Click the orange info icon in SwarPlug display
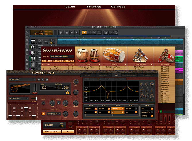This screenshot has width=192, height=141. [68, 93]
